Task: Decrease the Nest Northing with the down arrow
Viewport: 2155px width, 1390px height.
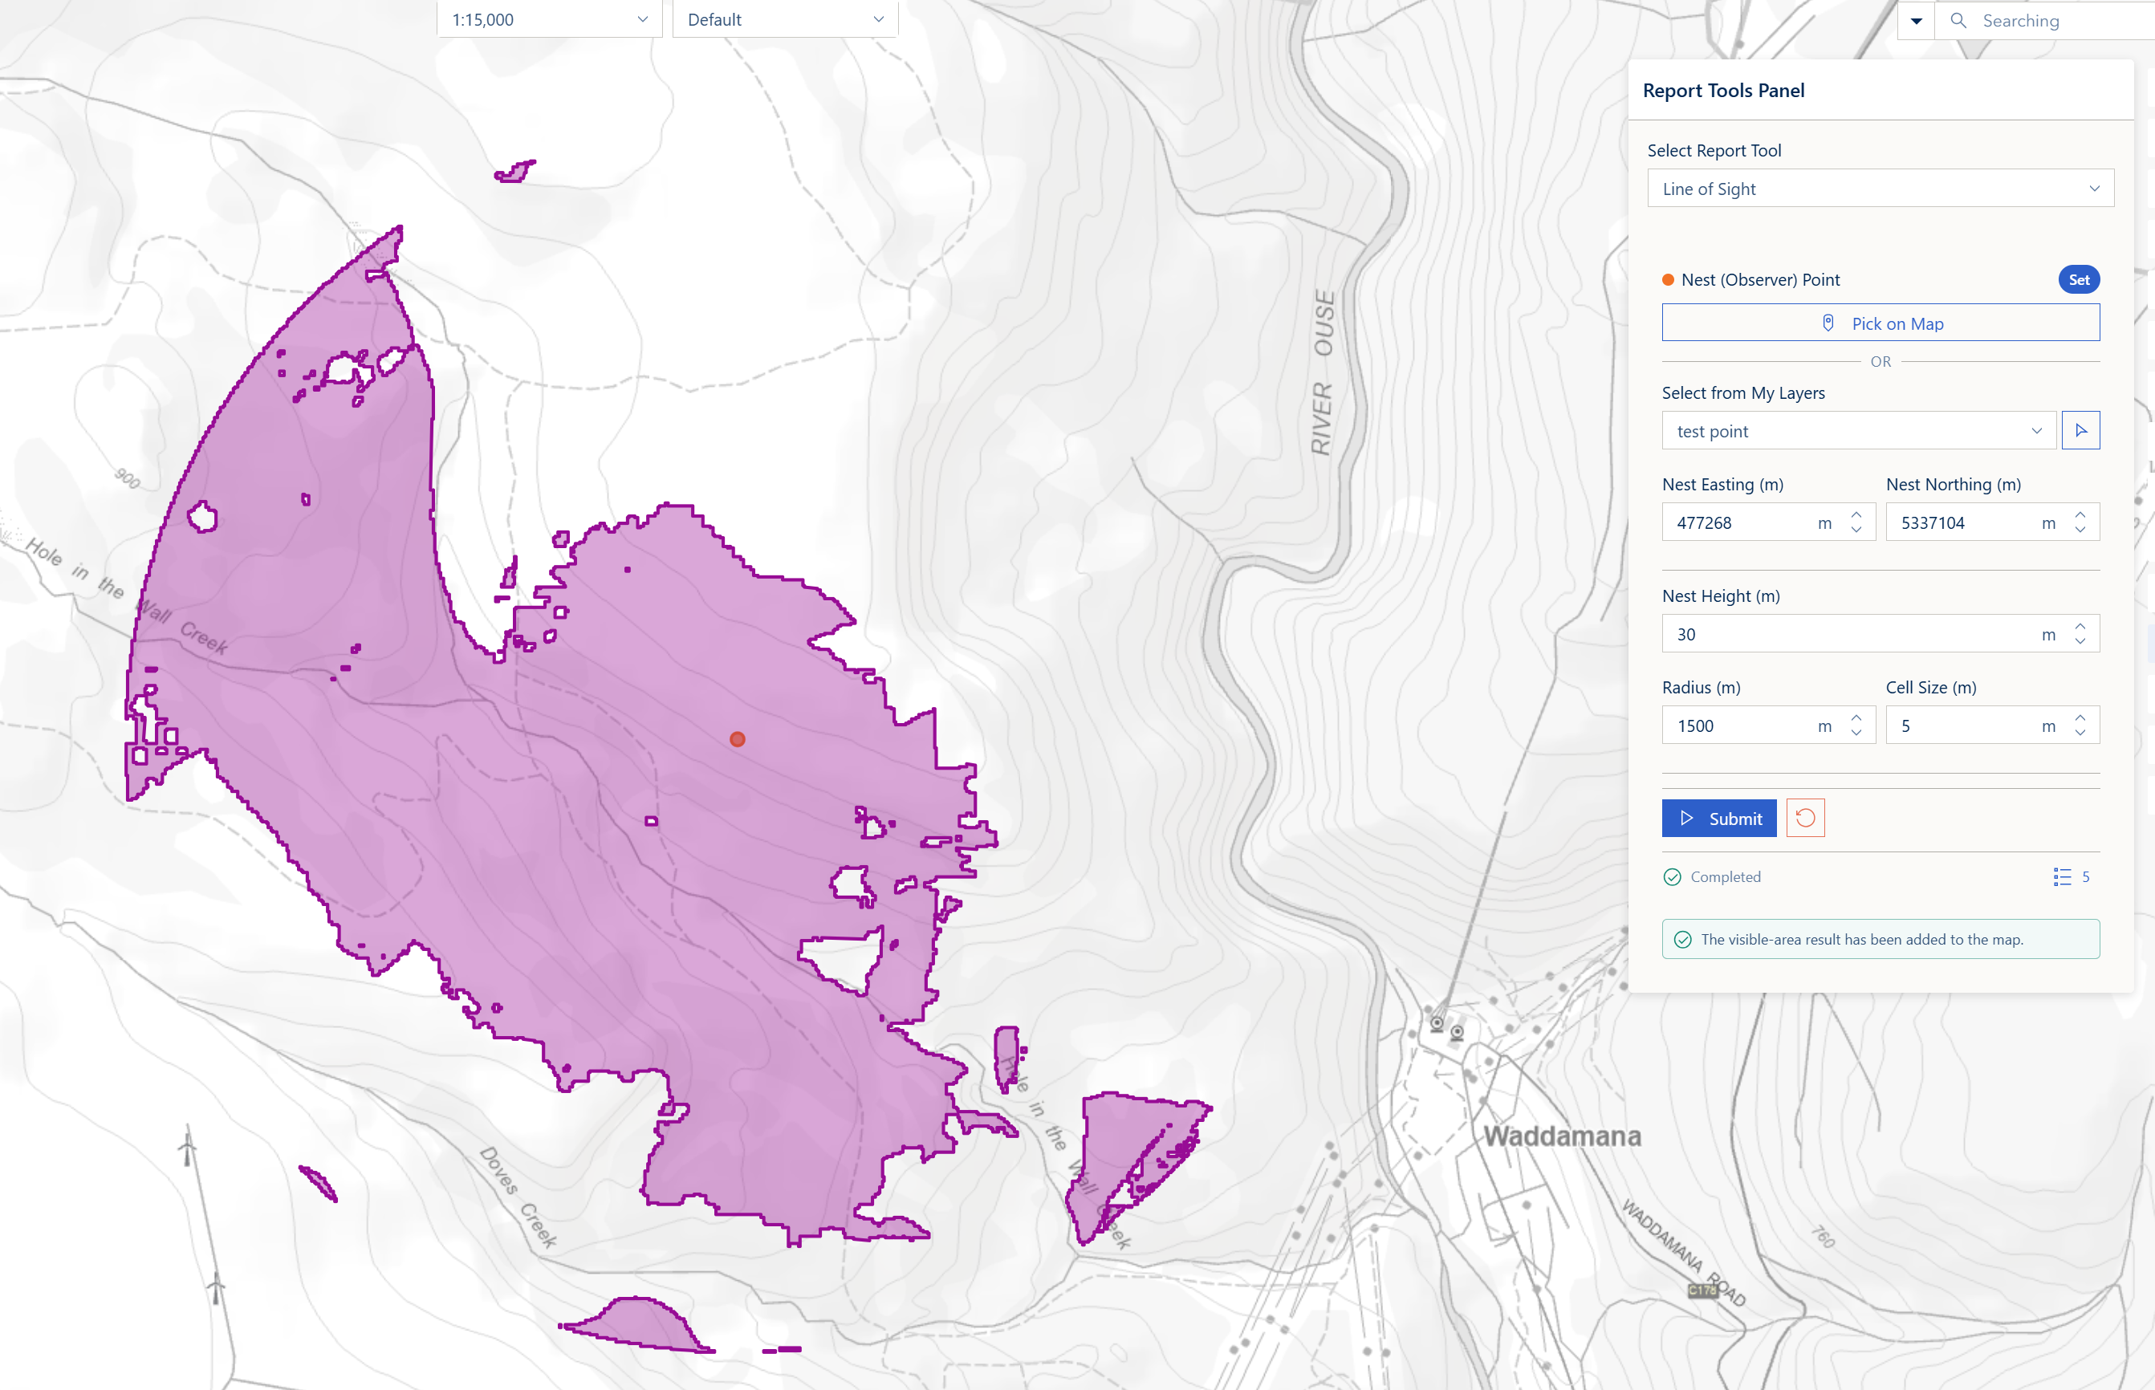Action: pos(2080,530)
